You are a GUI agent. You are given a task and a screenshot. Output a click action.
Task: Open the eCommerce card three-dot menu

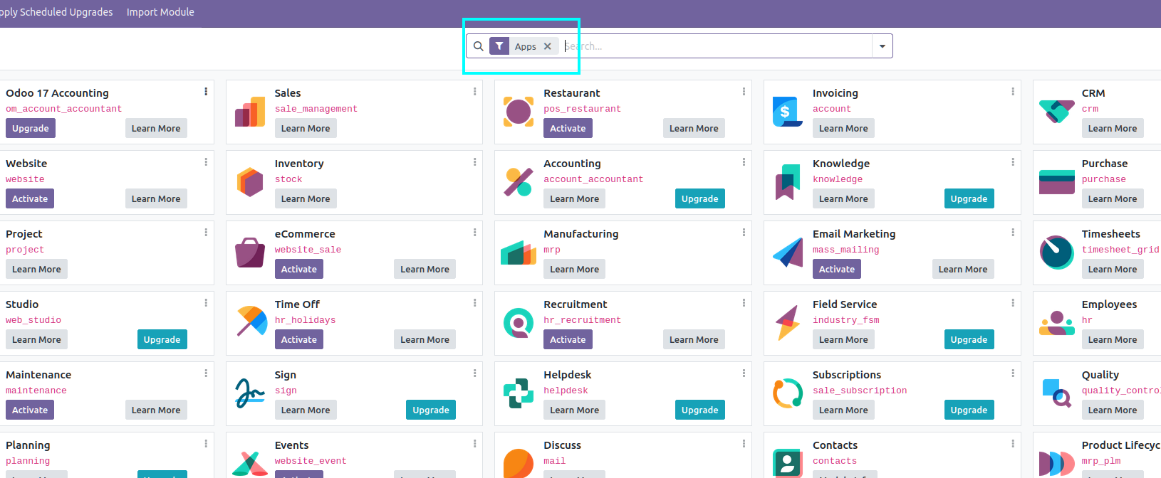[475, 233]
